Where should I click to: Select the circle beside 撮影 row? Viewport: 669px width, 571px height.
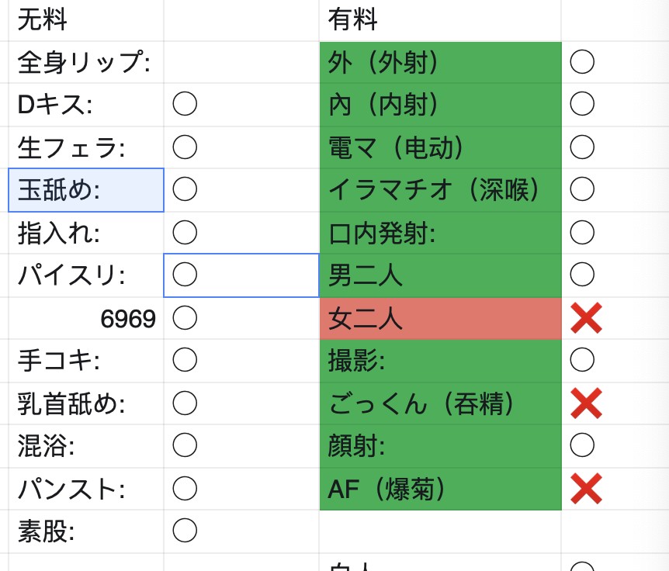(x=582, y=360)
